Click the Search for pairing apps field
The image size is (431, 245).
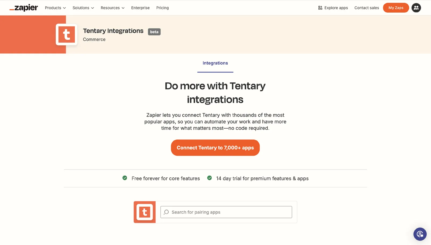click(x=226, y=212)
